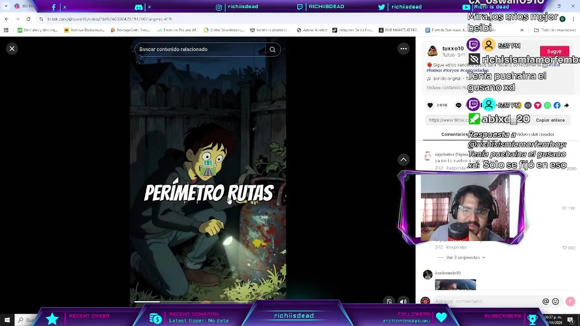This screenshot has height=326, width=580.
Task: Click Copiar enlace button
Action: (550, 120)
